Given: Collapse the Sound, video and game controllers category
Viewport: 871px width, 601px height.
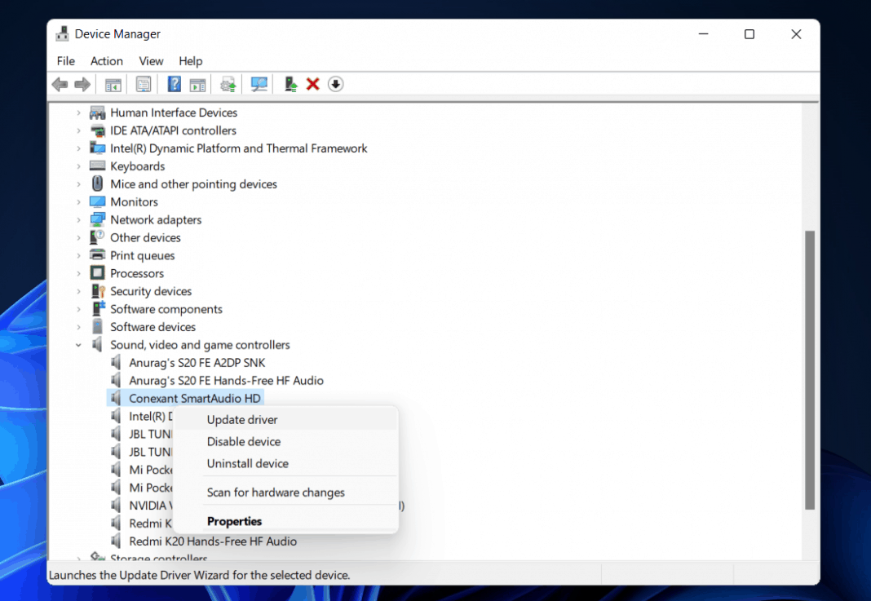Looking at the screenshot, I should 78,345.
